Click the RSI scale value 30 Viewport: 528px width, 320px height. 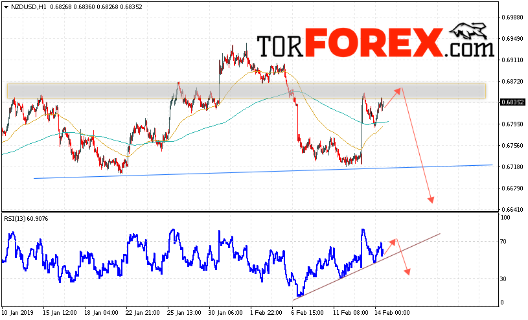[503, 279]
